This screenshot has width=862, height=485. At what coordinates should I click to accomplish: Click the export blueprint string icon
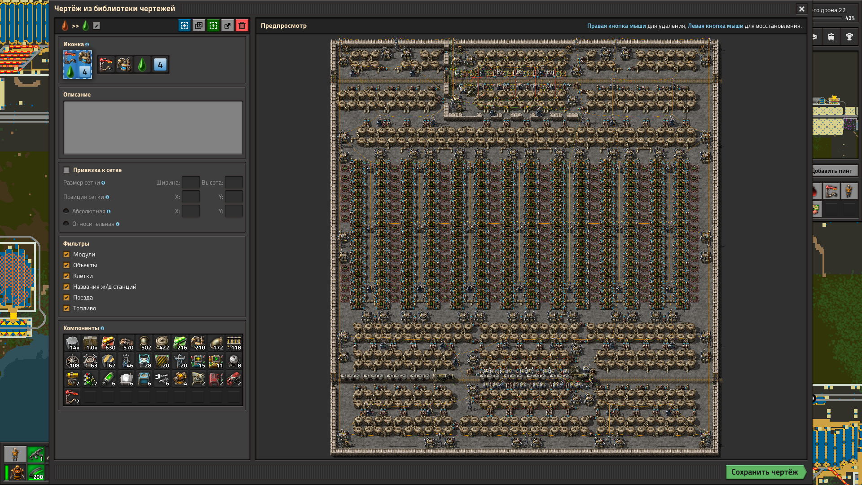(228, 26)
